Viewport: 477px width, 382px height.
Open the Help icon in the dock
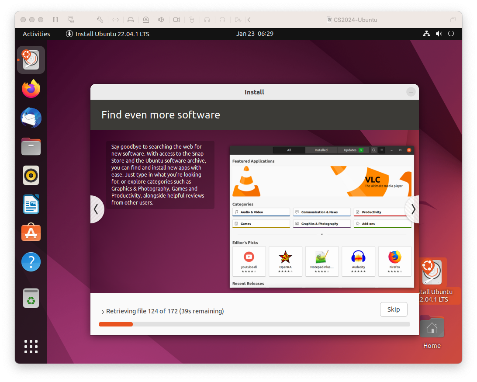coord(31,262)
